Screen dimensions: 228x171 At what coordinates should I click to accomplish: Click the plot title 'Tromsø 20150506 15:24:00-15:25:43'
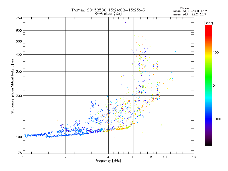point(108,10)
